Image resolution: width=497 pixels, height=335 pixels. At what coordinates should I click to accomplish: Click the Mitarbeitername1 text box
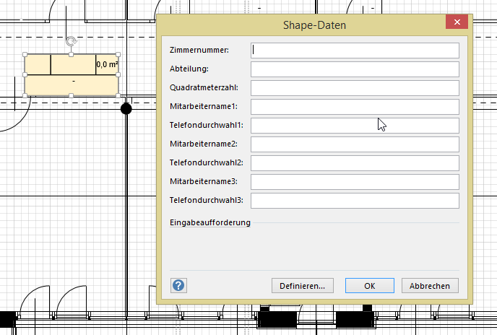point(355,107)
